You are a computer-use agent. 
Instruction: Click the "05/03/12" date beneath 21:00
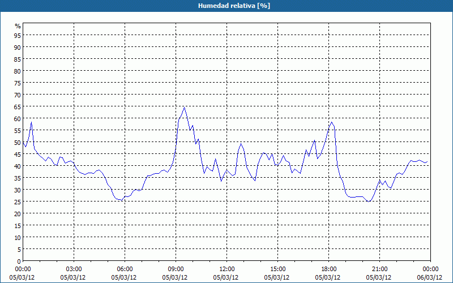379,277
